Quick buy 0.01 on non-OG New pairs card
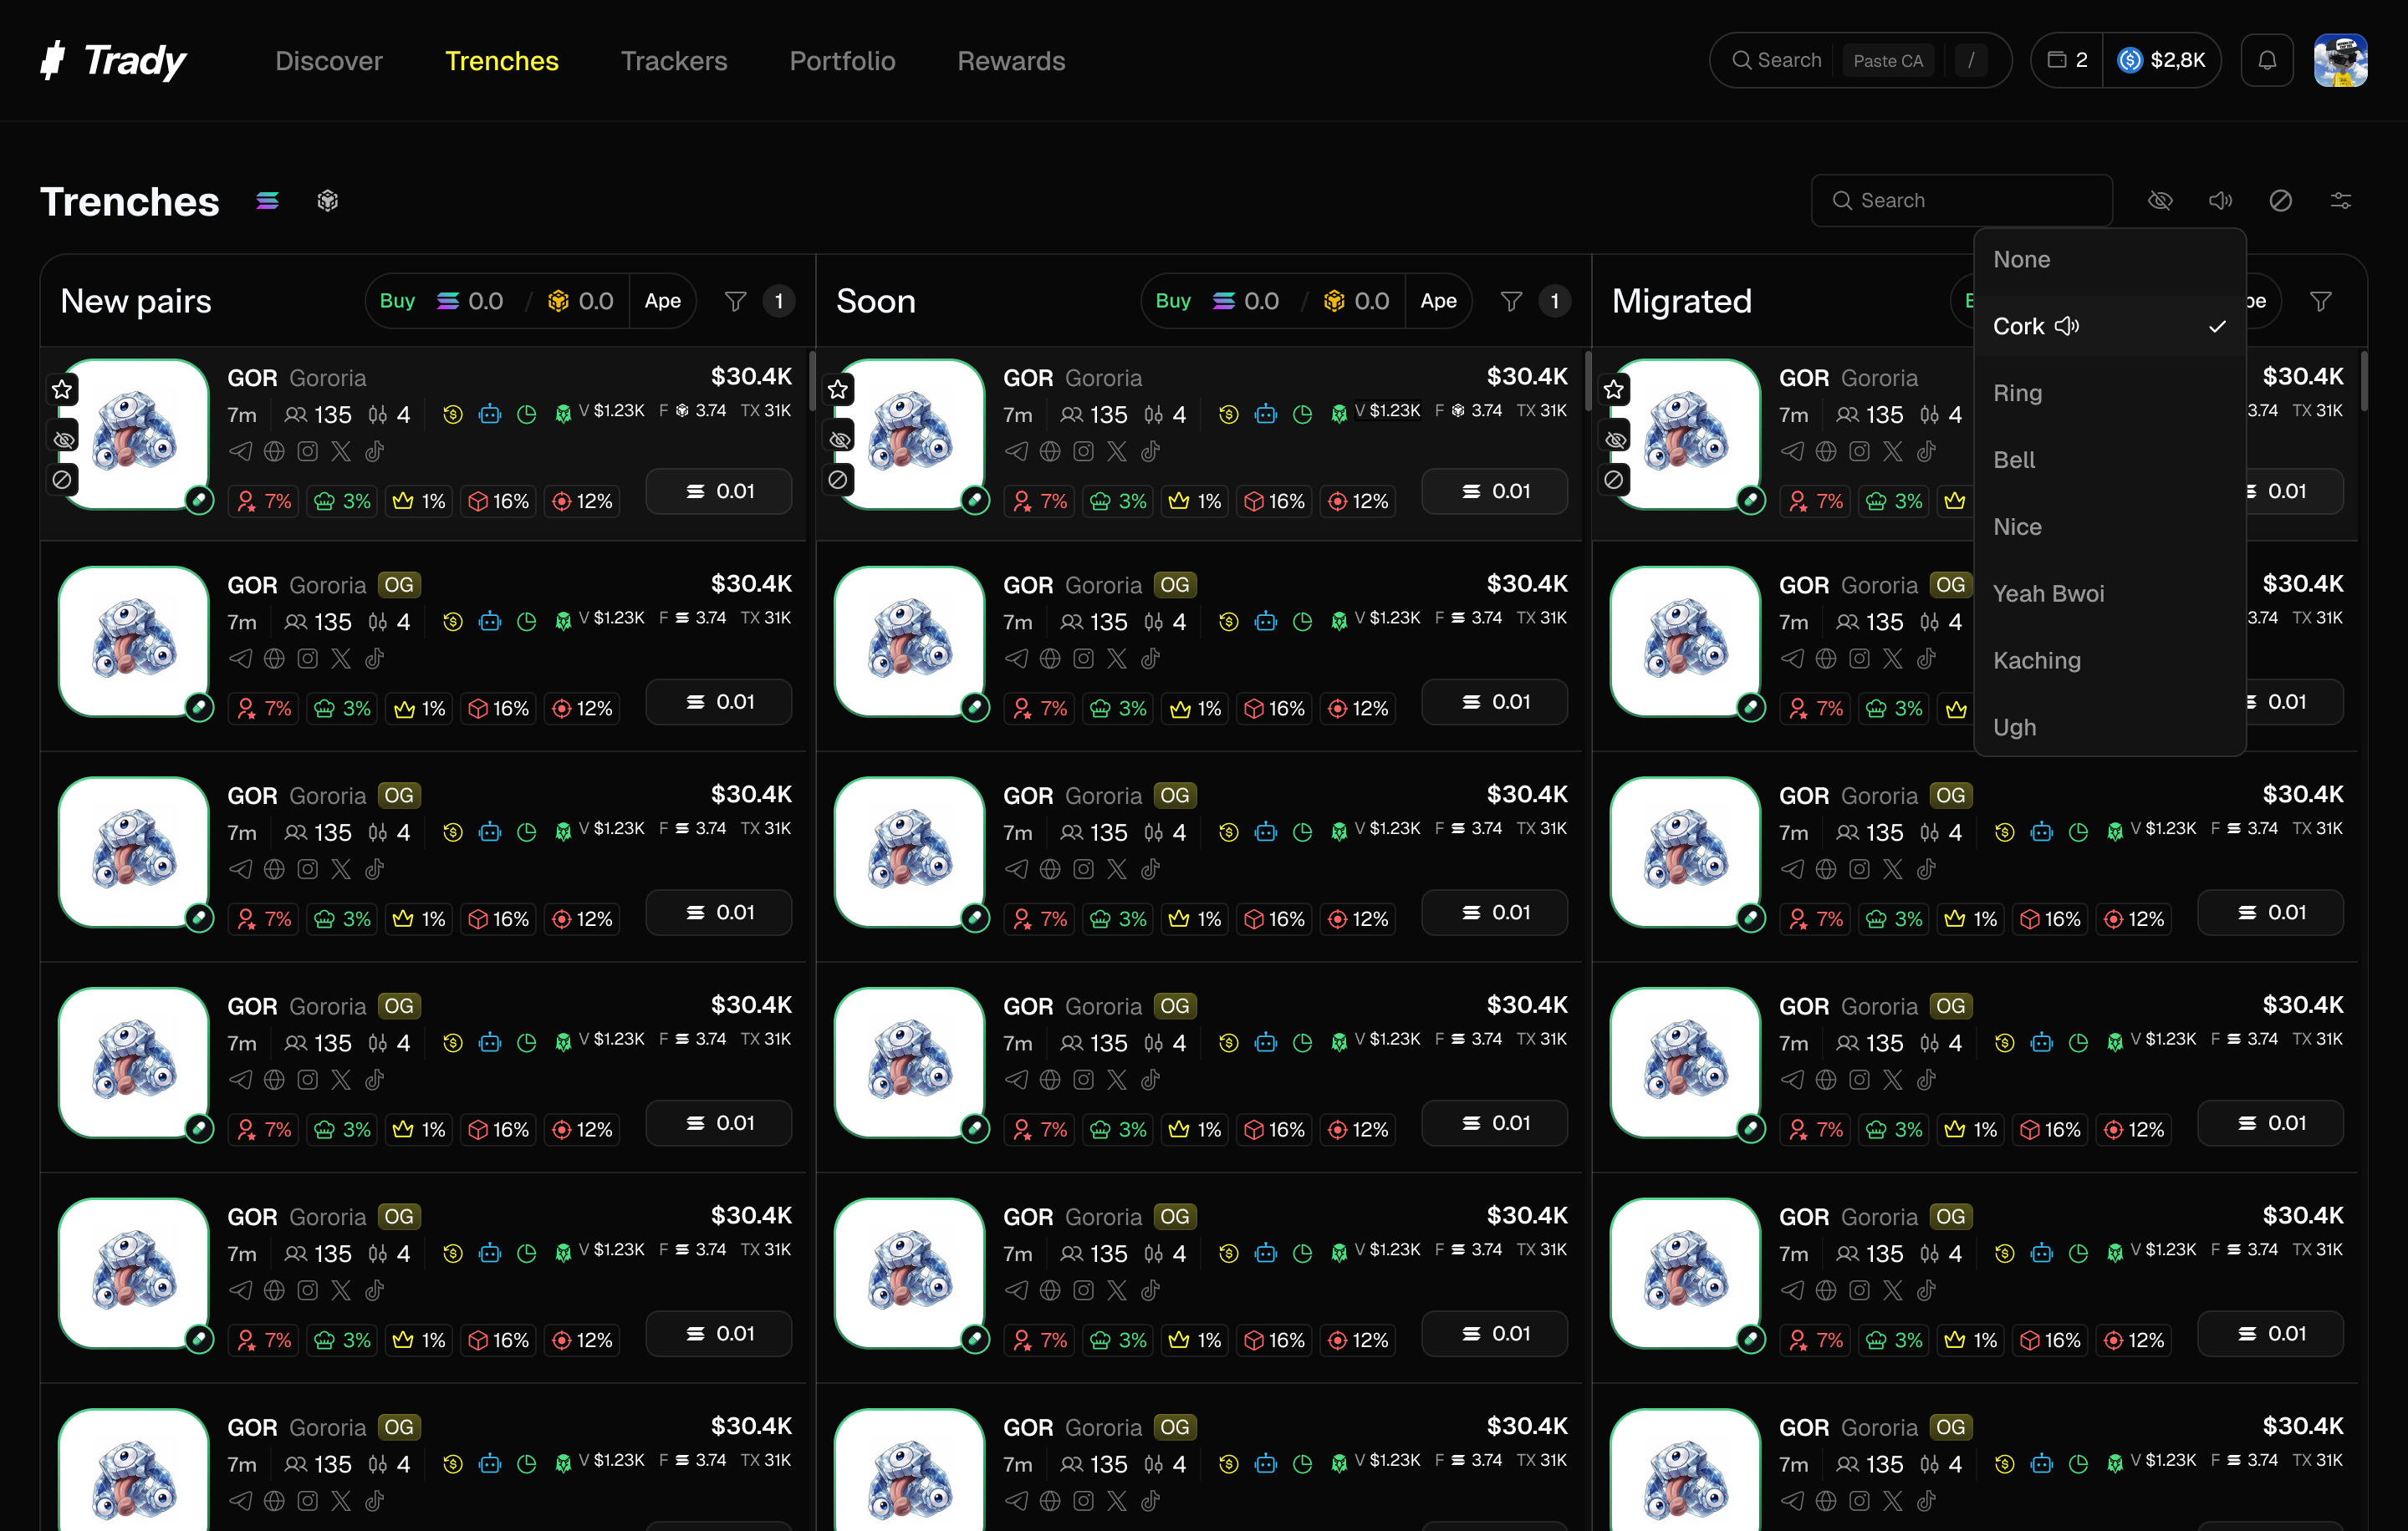Viewport: 2408px width, 1531px height. pos(719,491)
